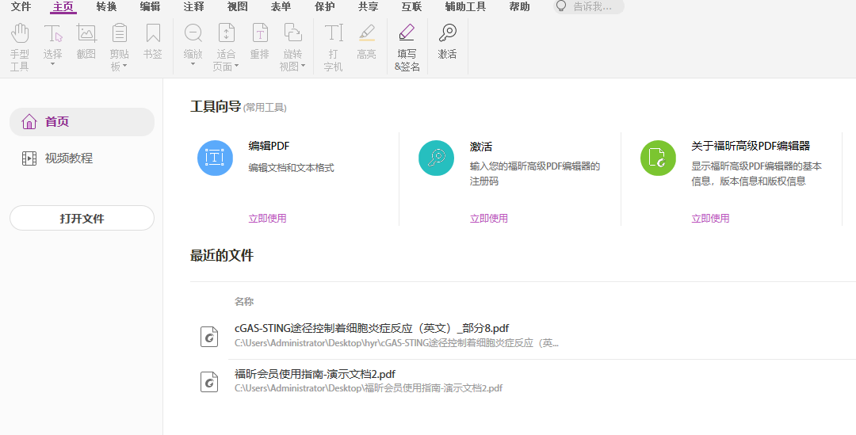
Task: Go to Home (首页) in the sidebar
Action: (x=82, y=122)
